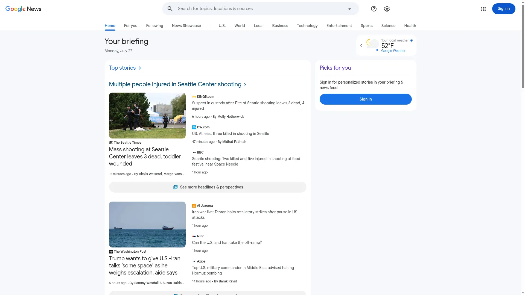Click the 52°F temperature reading

tap(387, 46)
